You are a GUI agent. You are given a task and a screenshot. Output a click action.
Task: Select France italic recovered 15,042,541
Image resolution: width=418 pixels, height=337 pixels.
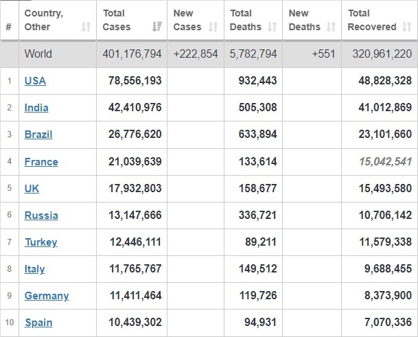(386, 161)
